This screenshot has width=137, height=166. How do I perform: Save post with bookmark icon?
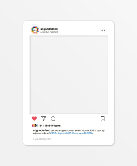[x=102, y=119]
